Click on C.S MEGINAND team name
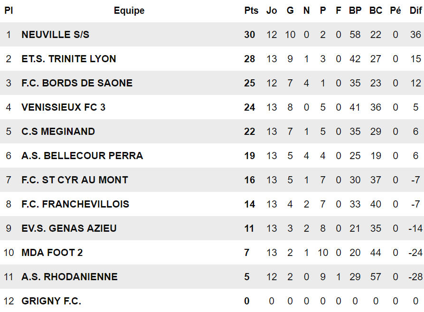Screen dimensions: 424x312 point(58,132)
